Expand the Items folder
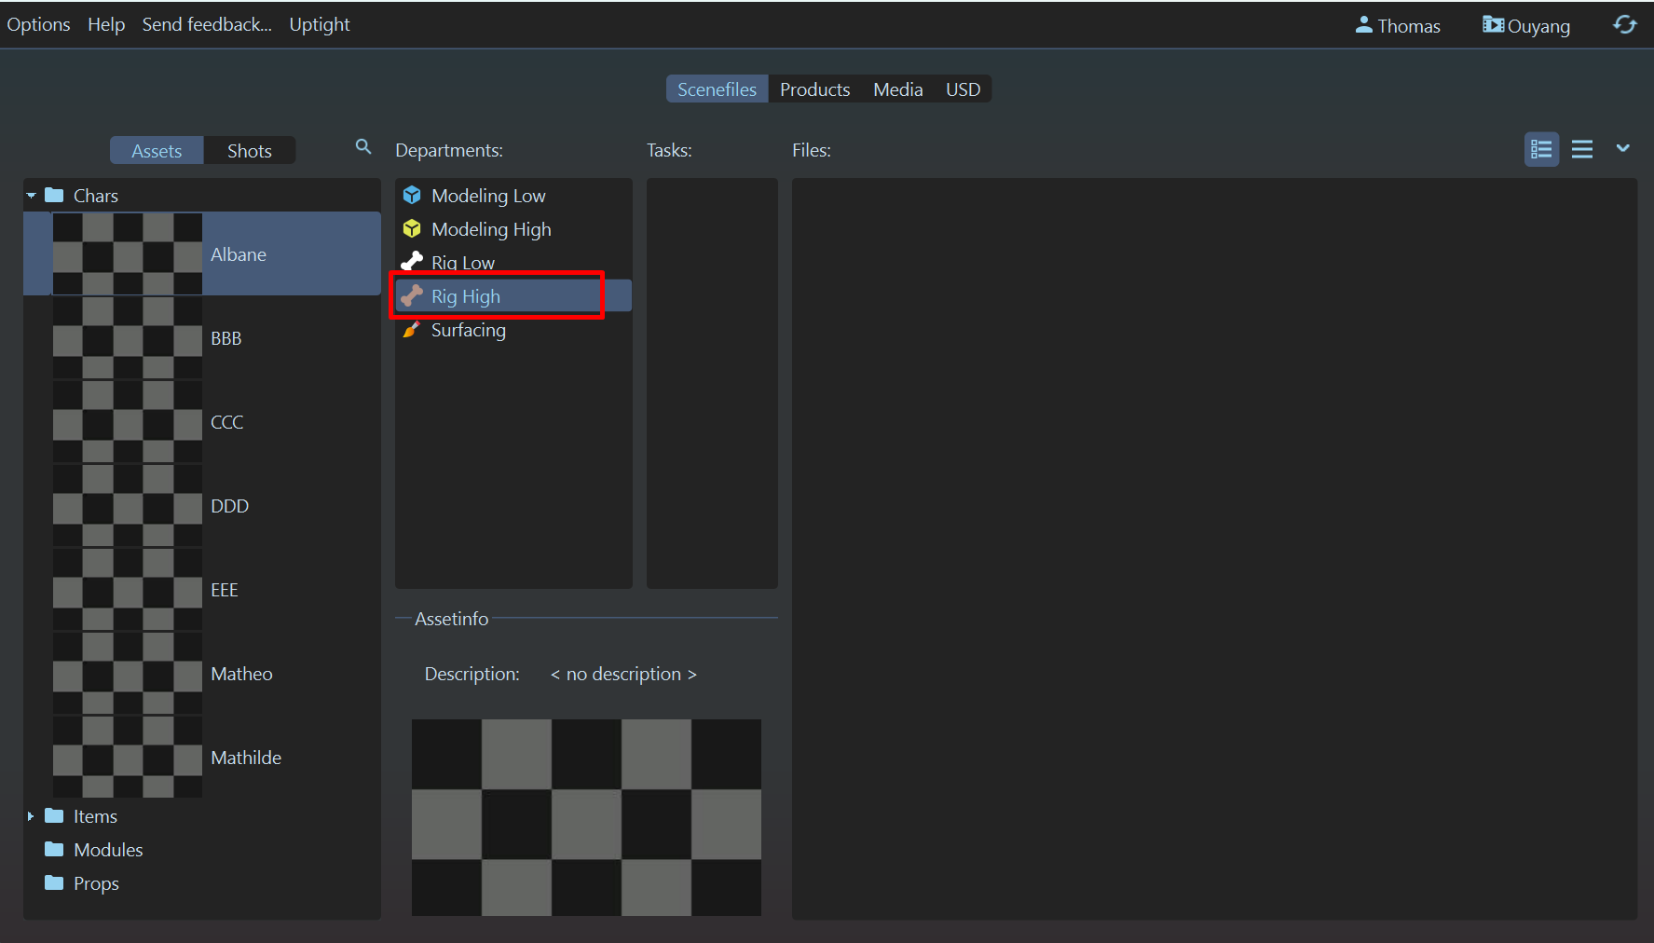 click(31, 816)
